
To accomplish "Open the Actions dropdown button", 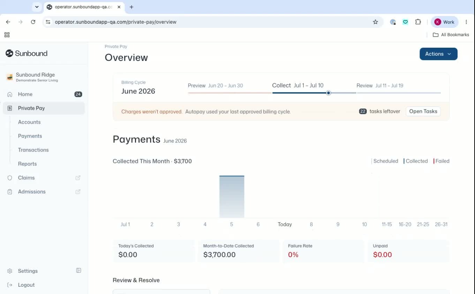I will (438, 54).
